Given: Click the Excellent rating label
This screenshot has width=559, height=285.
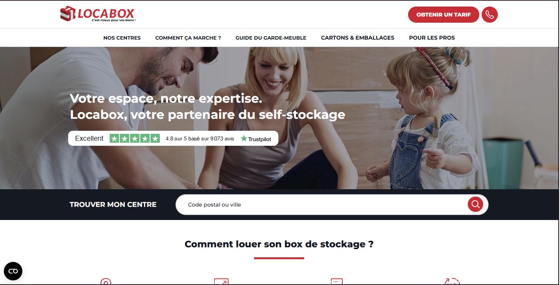Looking at the screenshot, I should pos(89,138).
